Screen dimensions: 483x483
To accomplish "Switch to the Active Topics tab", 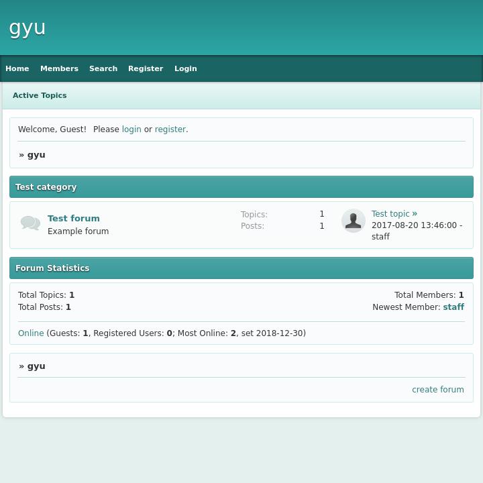I will point(40,95).
